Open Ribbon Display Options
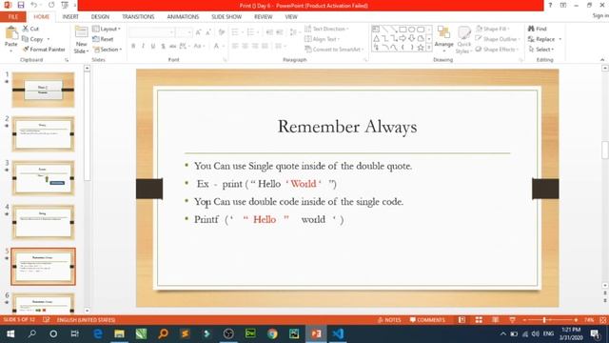 (563, 5)
